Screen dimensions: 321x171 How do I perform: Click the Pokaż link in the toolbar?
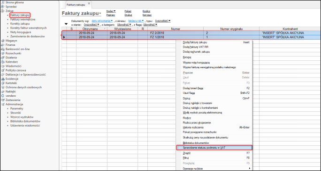coord(128,11)
